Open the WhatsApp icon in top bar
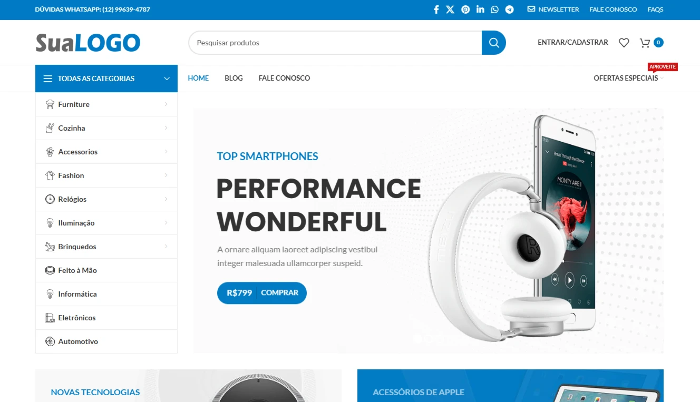Screen dimensions: 700x402 494,9
